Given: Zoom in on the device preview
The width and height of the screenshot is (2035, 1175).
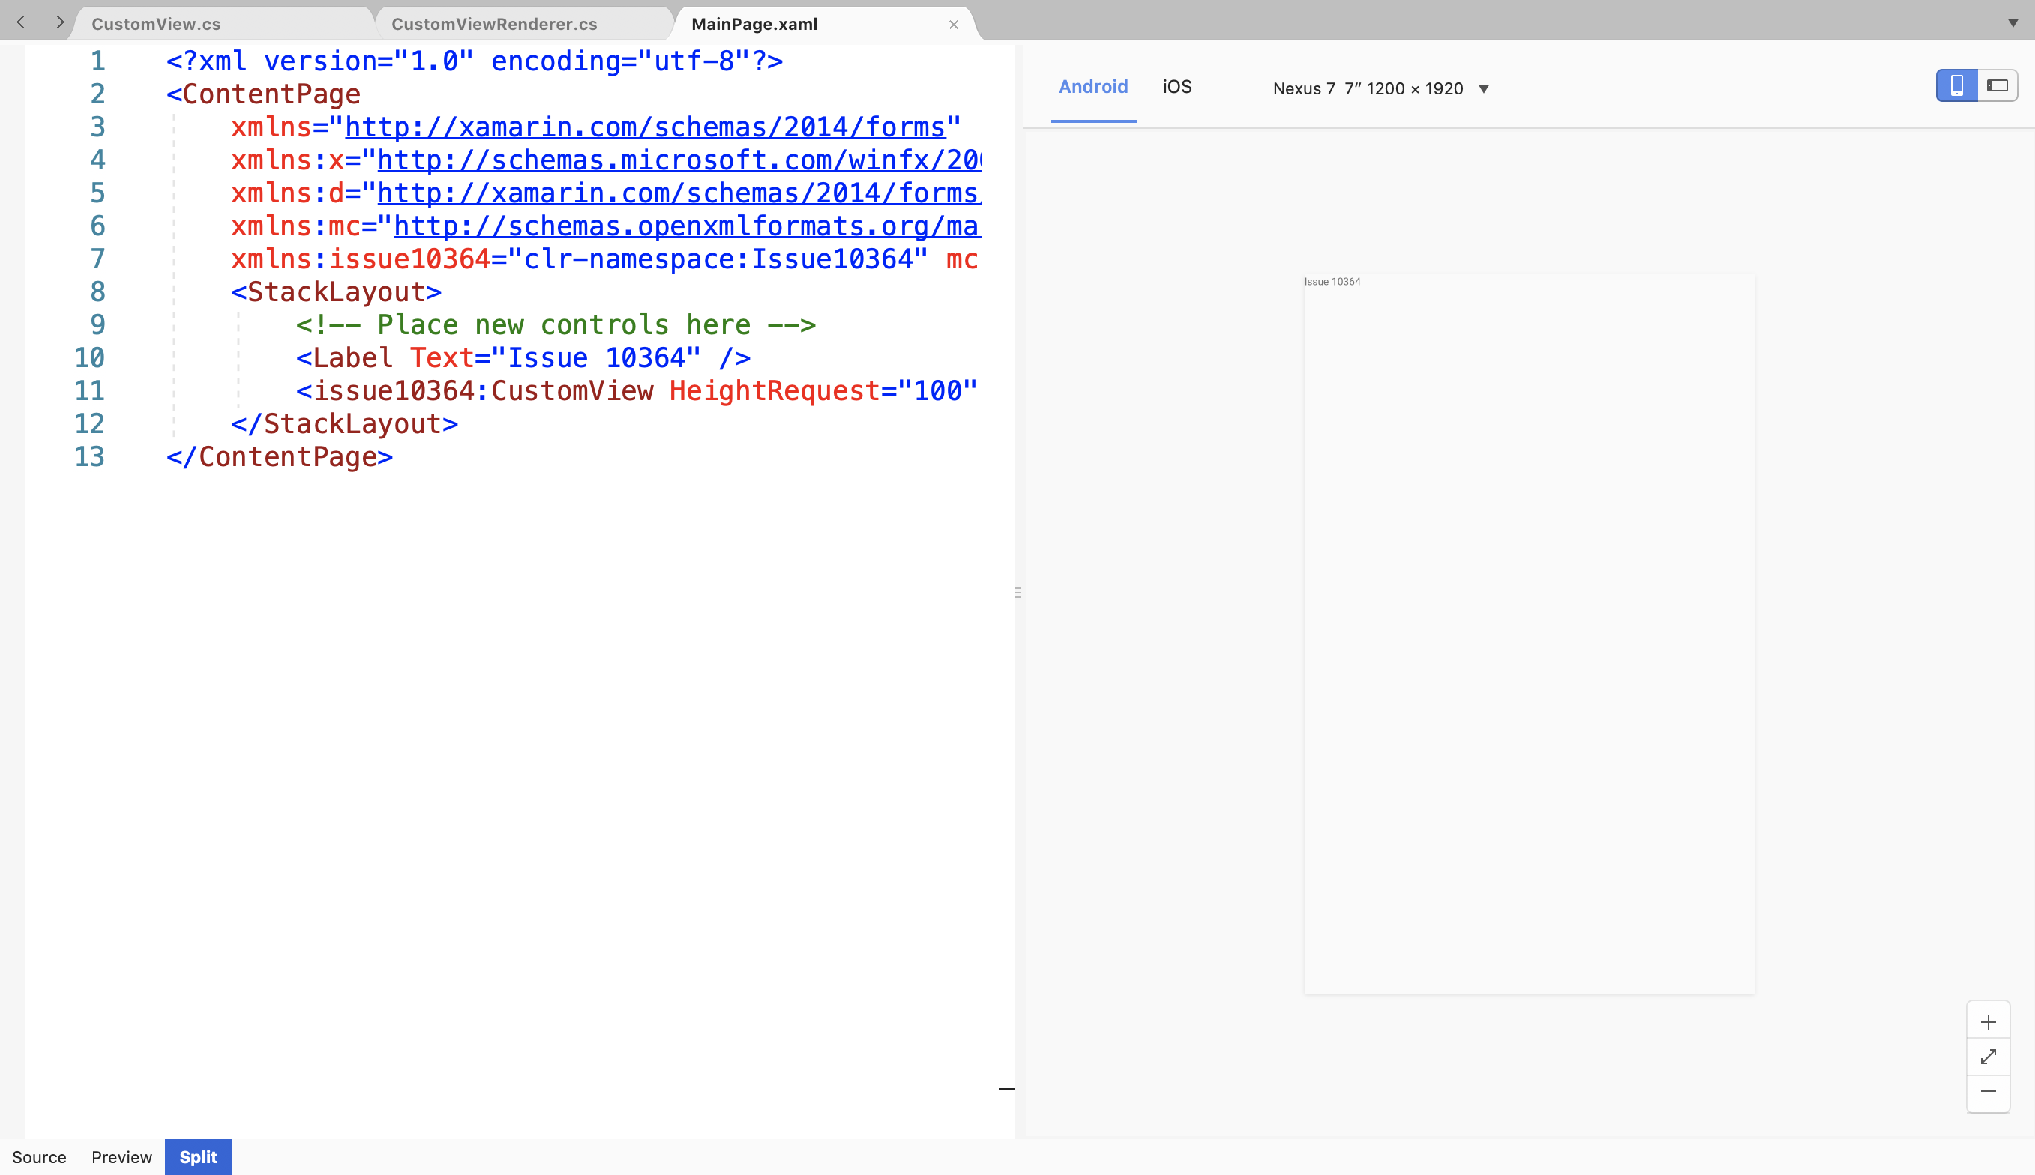Looking at the screenshot, I should click(1989, 1021).
